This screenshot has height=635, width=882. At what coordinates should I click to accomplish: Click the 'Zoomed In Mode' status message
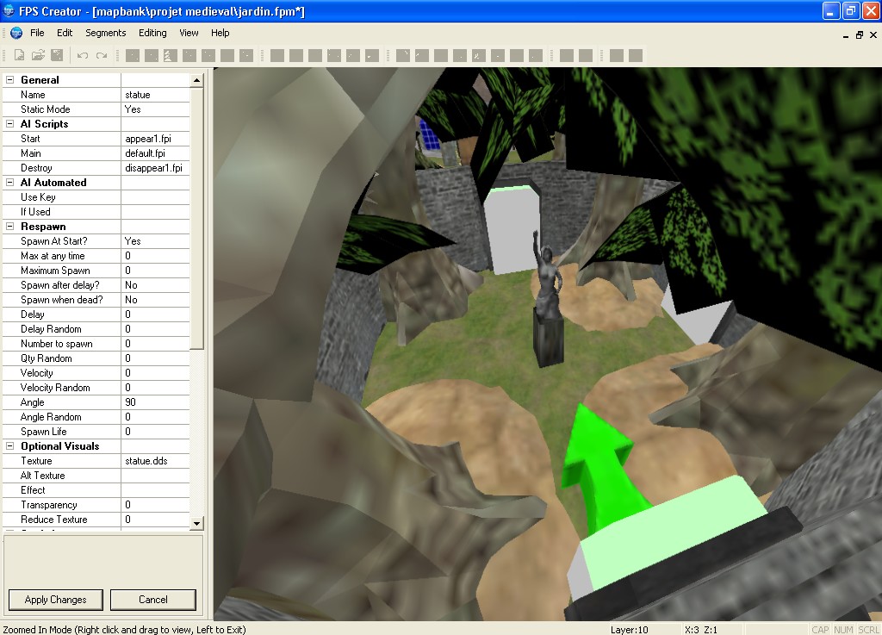click(x=124, y=629)
